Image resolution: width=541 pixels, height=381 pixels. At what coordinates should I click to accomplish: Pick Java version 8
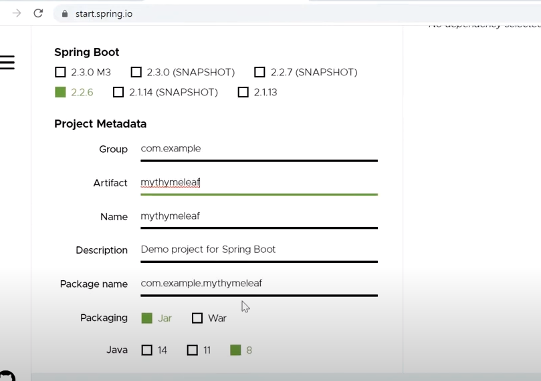click(241, 350)
